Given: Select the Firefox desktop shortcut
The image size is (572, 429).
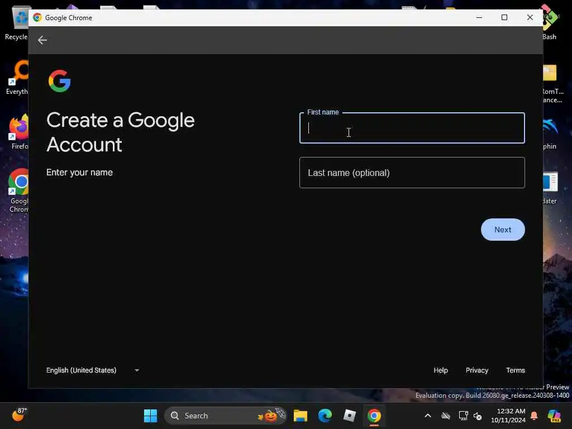Looking at the screenshot, I should point(18,132).
